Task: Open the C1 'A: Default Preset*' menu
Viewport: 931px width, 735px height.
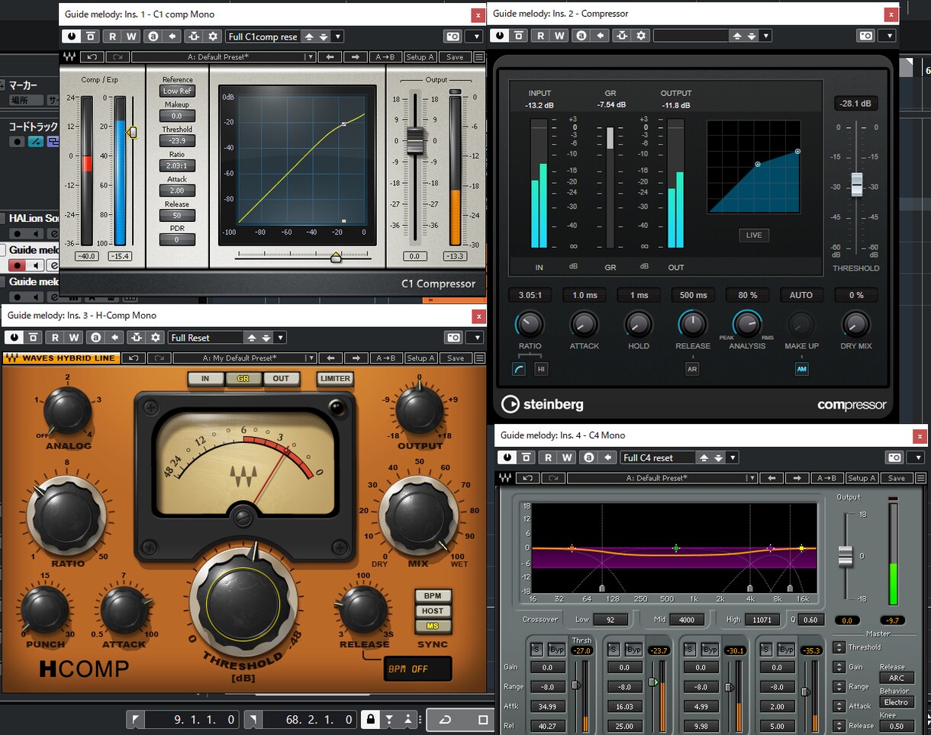Action: click(223, 57)
